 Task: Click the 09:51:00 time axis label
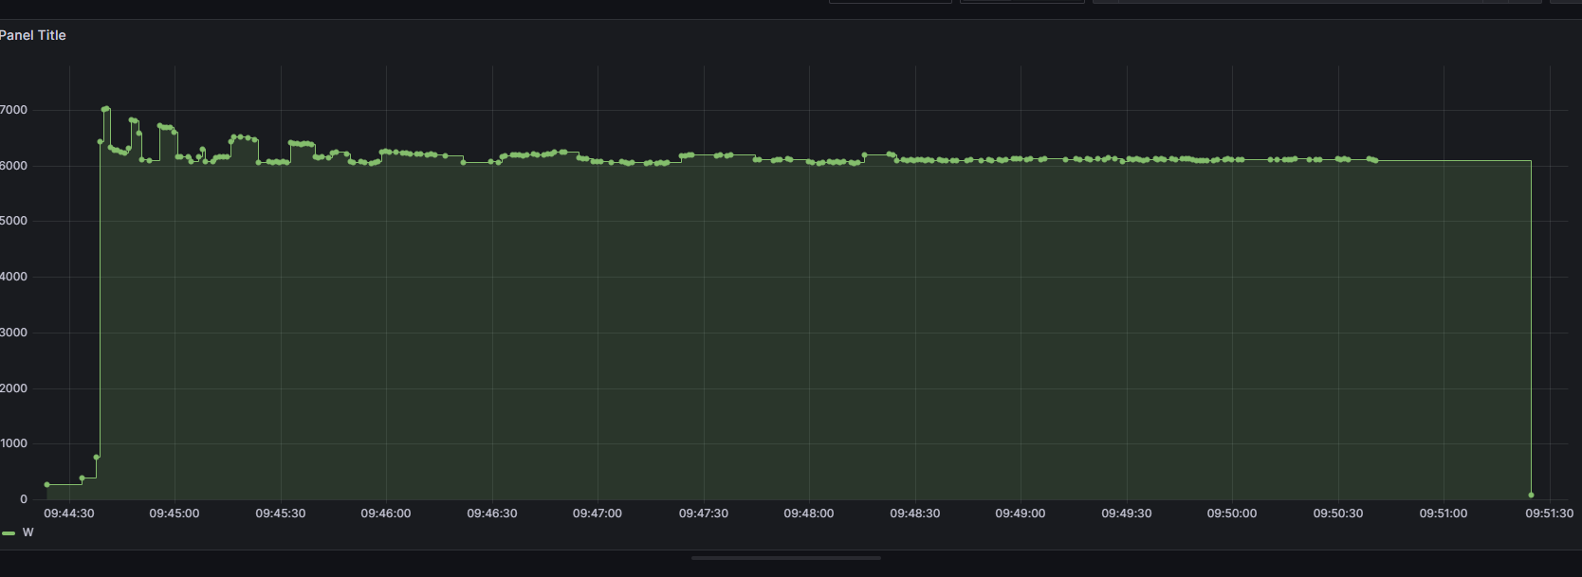(1444, 514)
